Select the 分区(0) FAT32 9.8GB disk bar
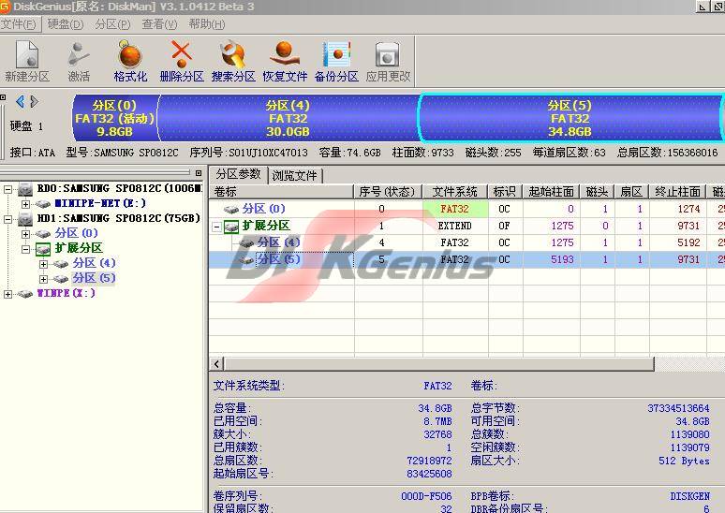This screenshot has width=725, height=513. click(114, 118)
